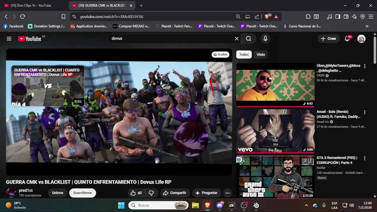
Task: Switch to Don Clips Tv tab
Action: (x=31, y=5)
